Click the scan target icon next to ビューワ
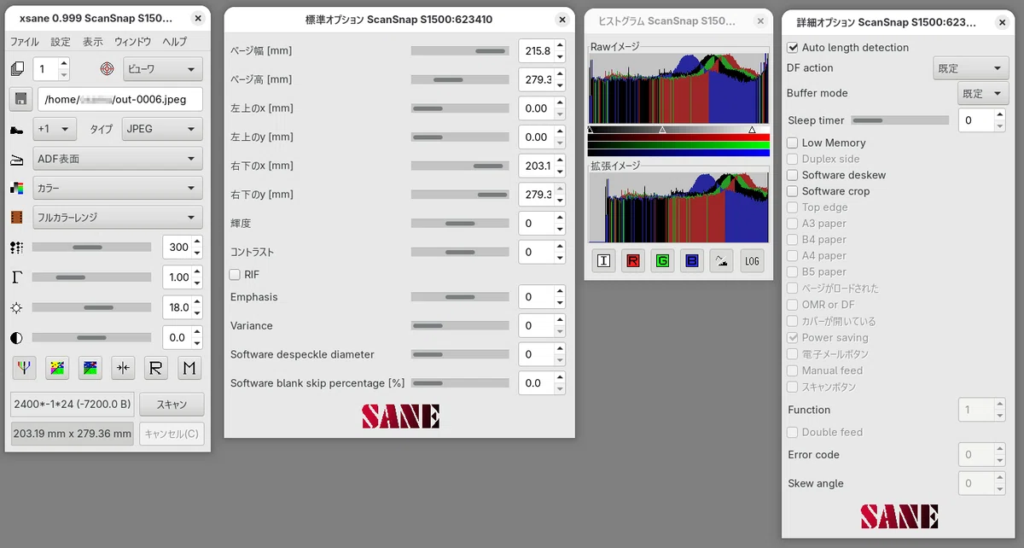This screenshot has width=1024, height=548. pos(108,68)
